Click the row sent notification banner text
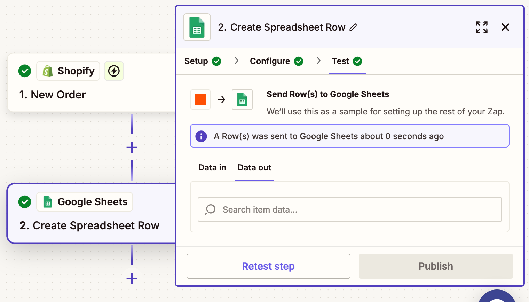Viewport: 529px width, 302px height. (329, 136)
